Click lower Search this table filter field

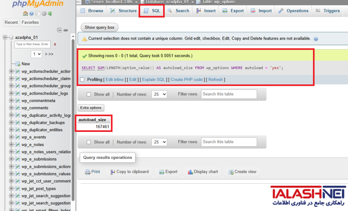(x=229, y=142)
